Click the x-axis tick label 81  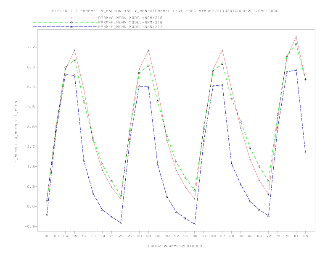tap(296, 236)
